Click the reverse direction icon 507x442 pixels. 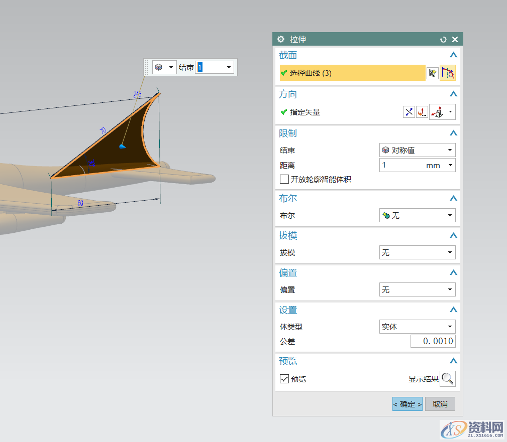[x=409, y=112]
